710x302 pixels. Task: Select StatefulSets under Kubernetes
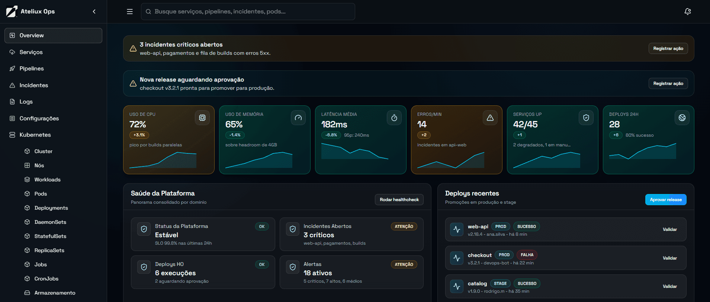point(61,236)
